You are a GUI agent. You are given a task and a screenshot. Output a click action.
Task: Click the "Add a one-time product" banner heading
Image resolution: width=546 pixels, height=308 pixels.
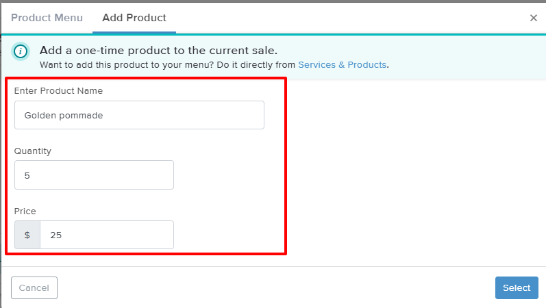(x=158, y=50)
